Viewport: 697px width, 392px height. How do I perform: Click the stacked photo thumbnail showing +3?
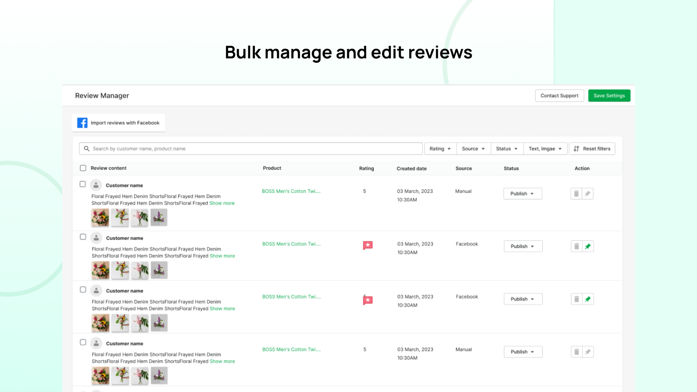pyautogui.click(x=159, y=217)
